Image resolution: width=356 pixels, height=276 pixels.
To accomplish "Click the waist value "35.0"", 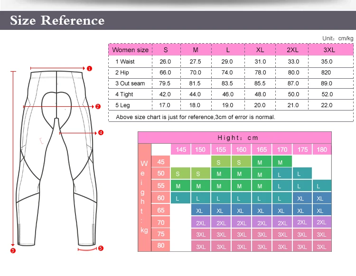I will (327, 62).
